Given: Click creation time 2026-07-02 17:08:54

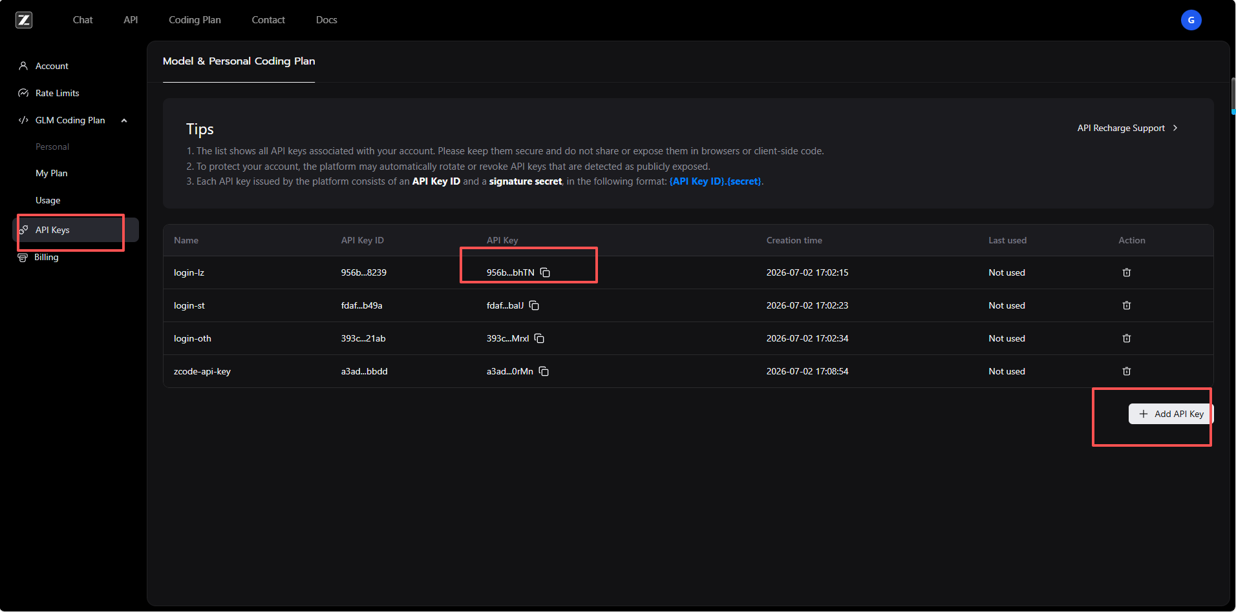Looking at the screenshot, I should pos(807,371).
